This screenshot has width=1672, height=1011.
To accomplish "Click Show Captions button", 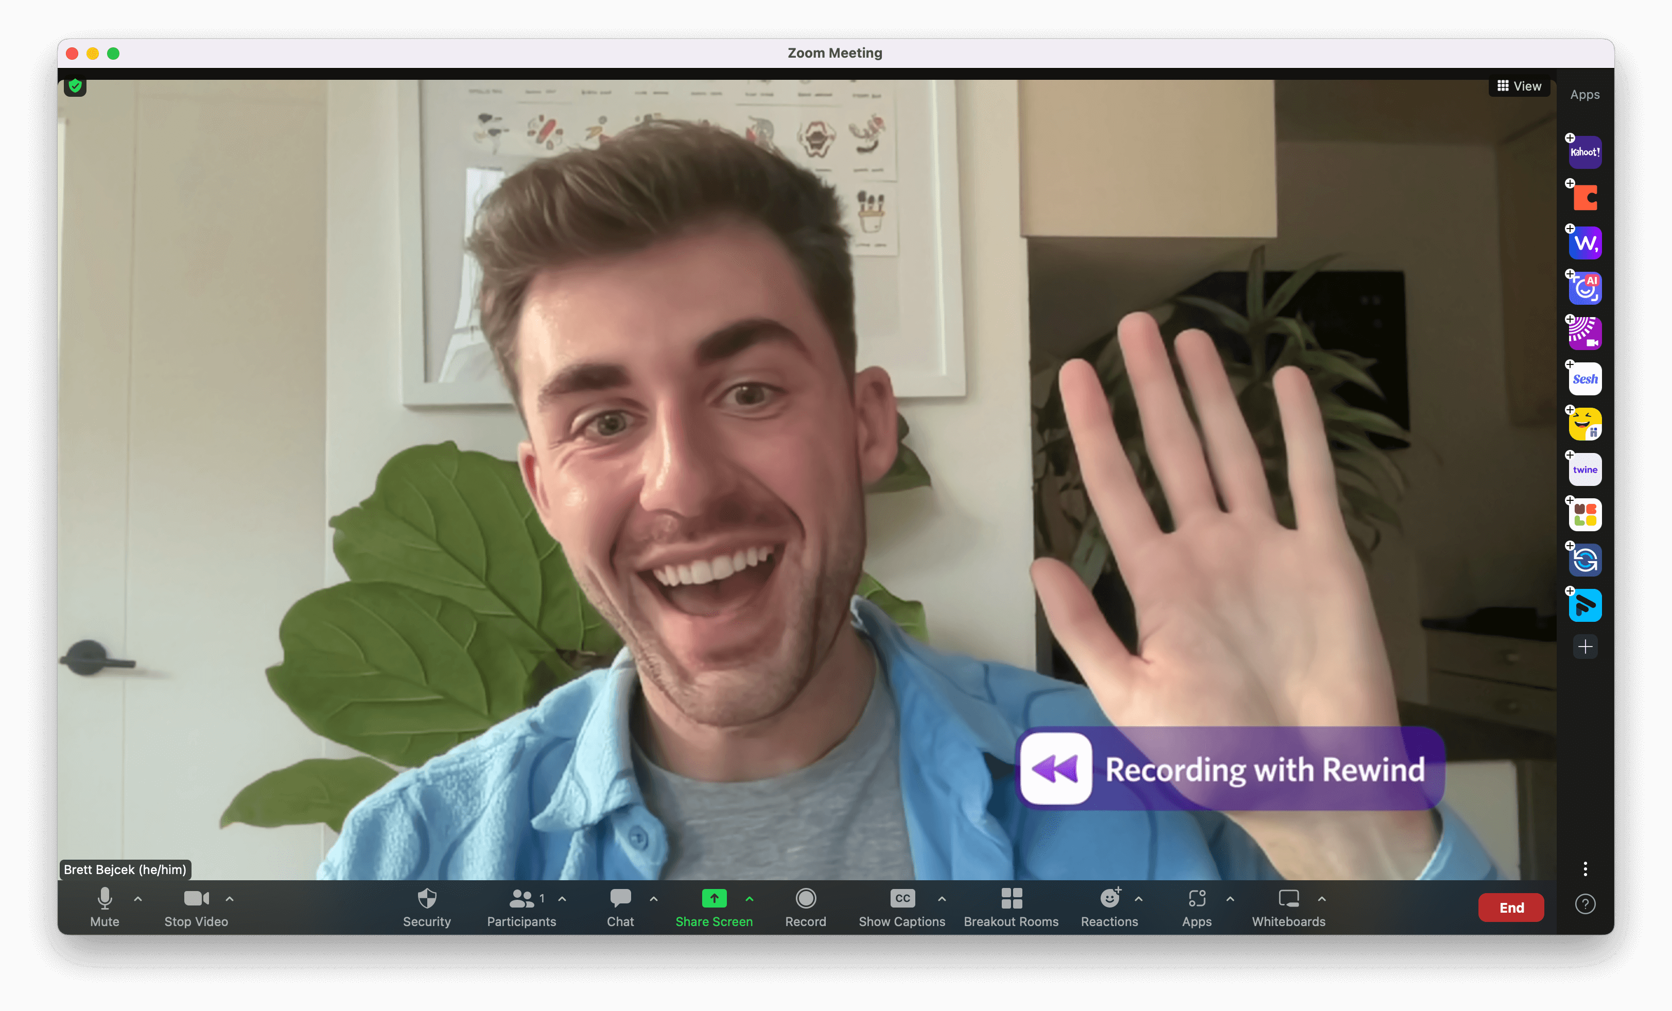I will pos(901,907).
